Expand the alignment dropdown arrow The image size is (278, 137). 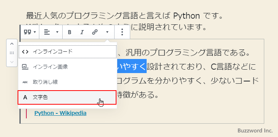pos(57,32)
